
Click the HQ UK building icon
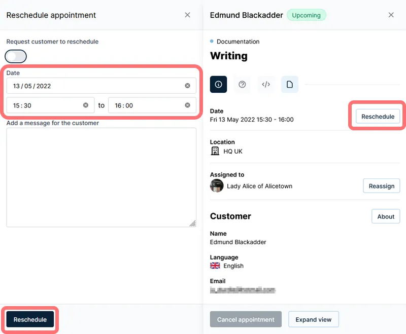tap(215, 151)
